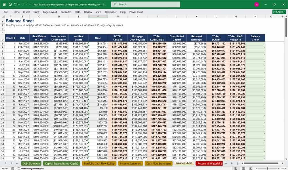This screenshot has width=288, height=170.
Task: Open the Developer ribbon tab
Action: [111, 12]
